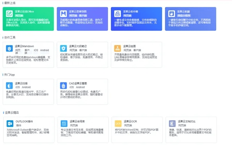
Task: Click the 坚果云扫描 title
Action: click(21, 83)
